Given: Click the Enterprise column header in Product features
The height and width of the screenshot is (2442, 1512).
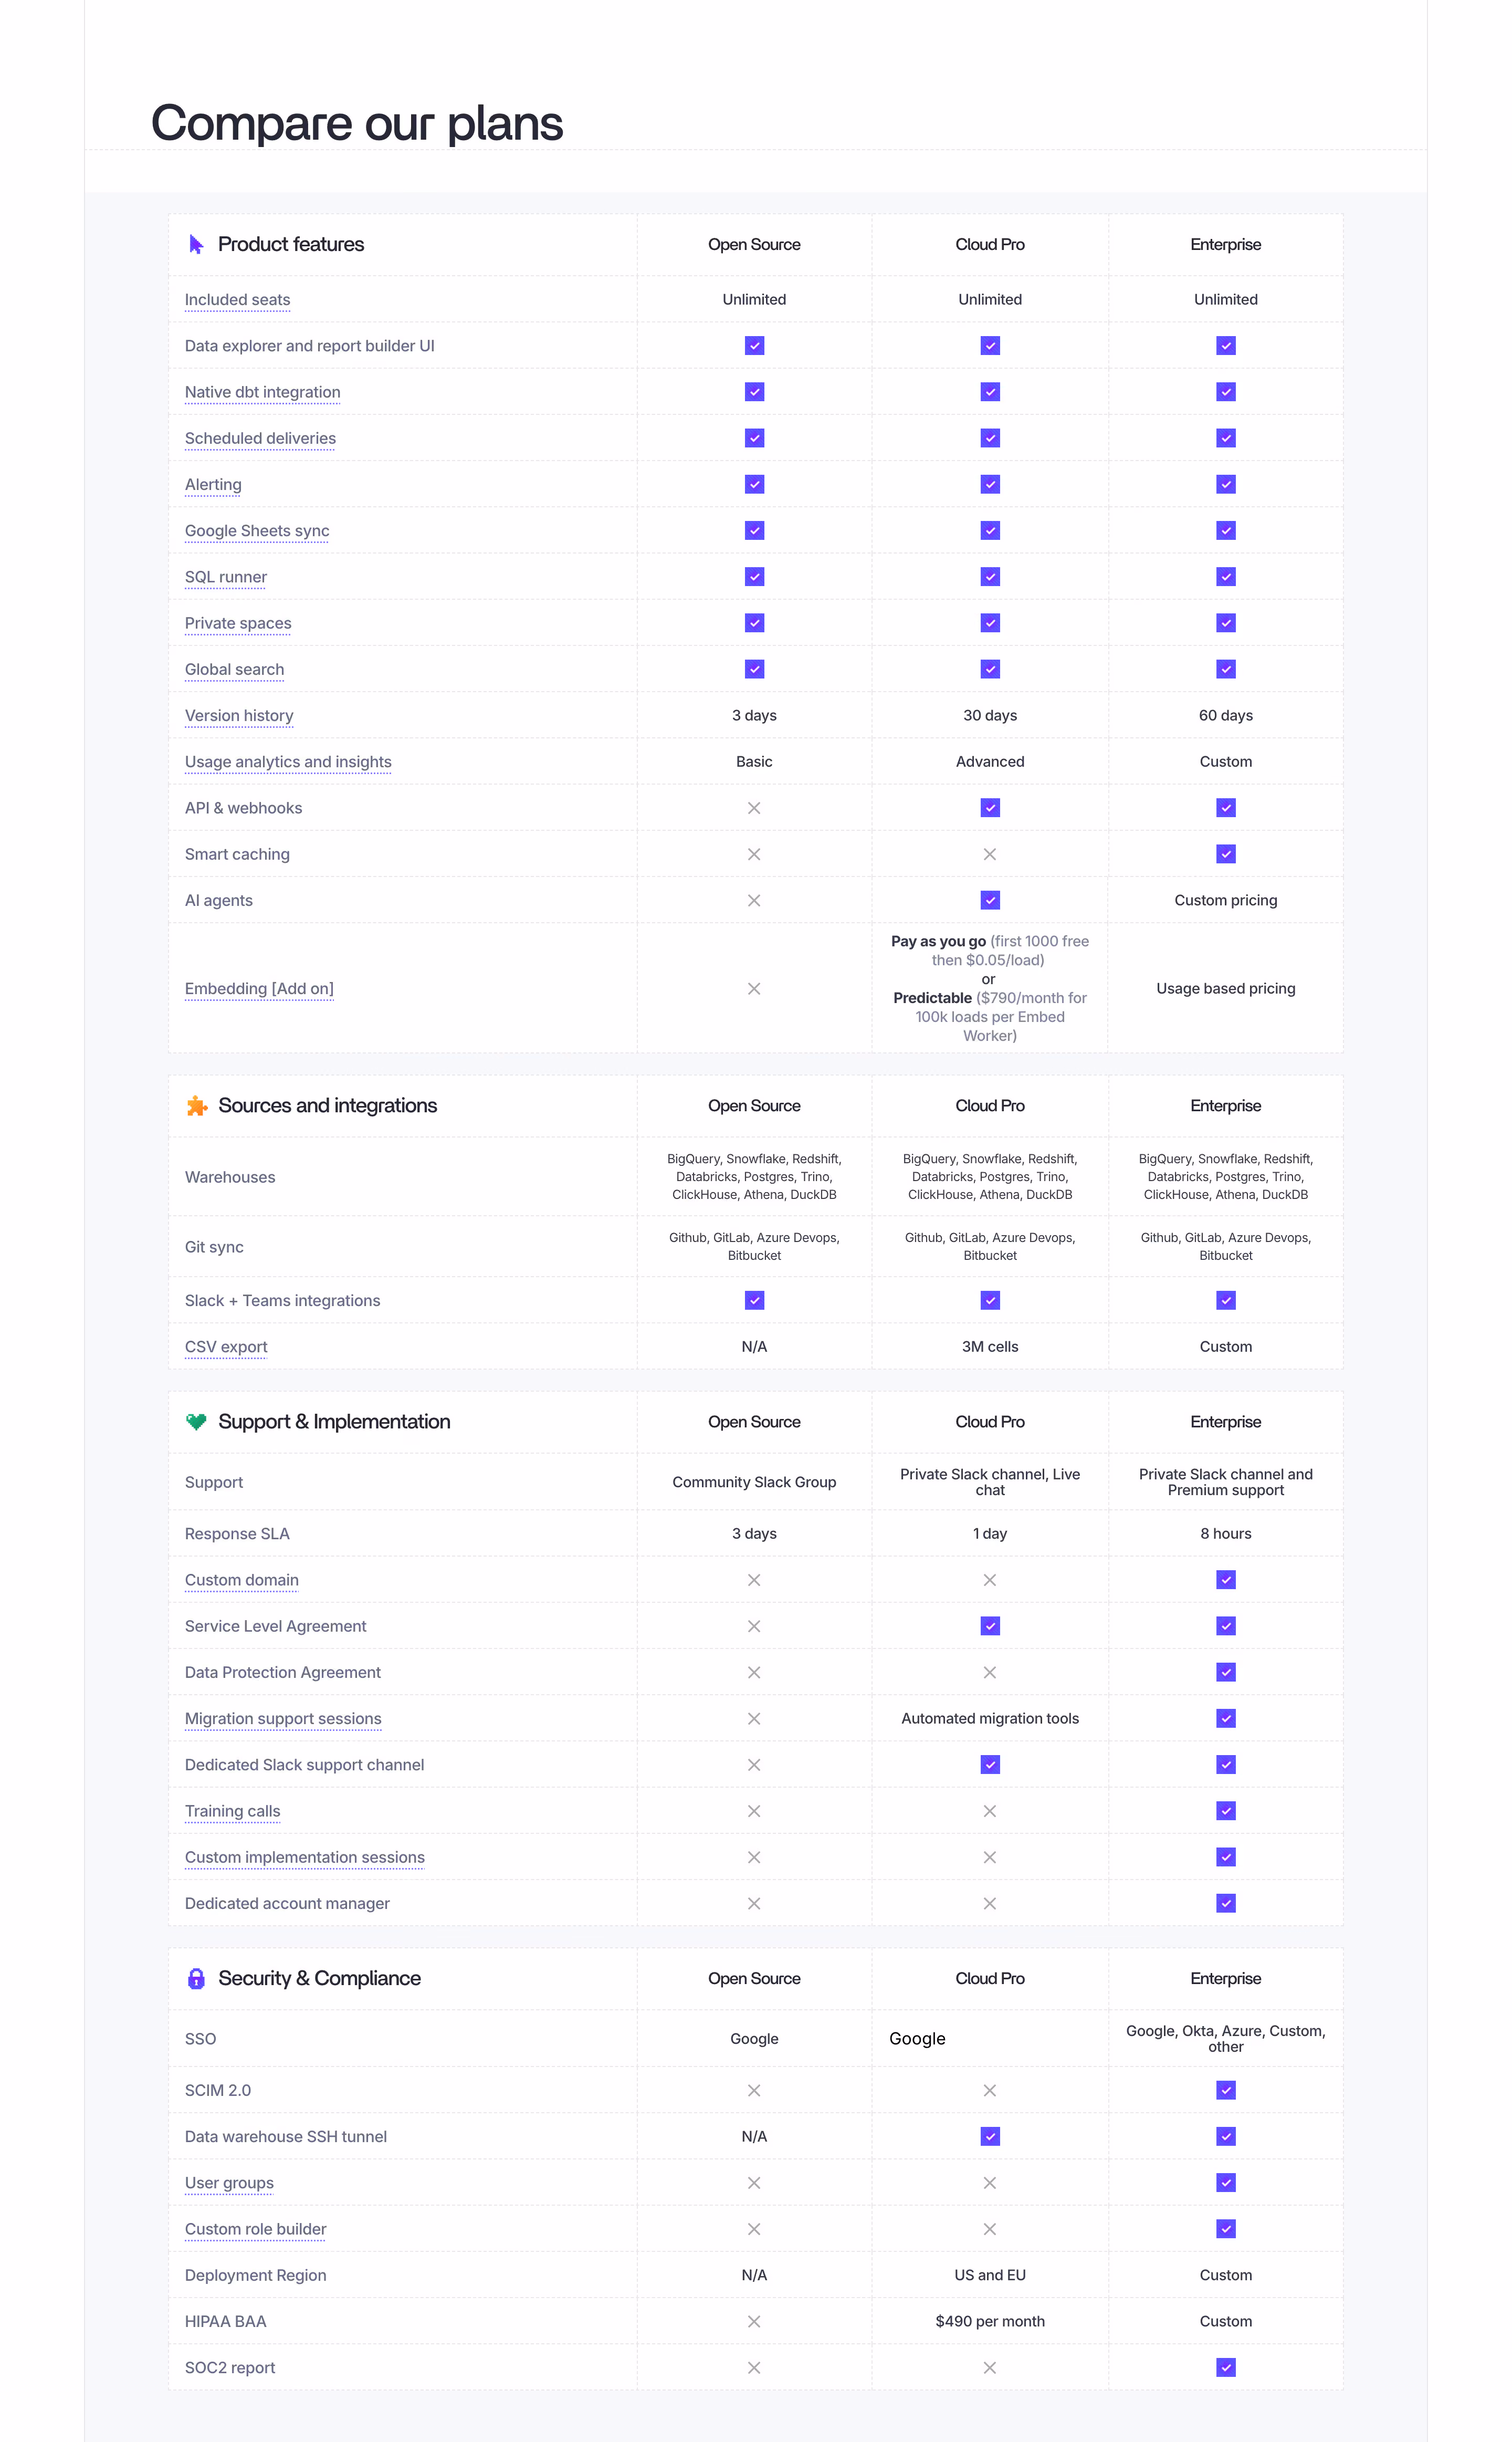Looking at the screenshot, I should (1226, 245).
